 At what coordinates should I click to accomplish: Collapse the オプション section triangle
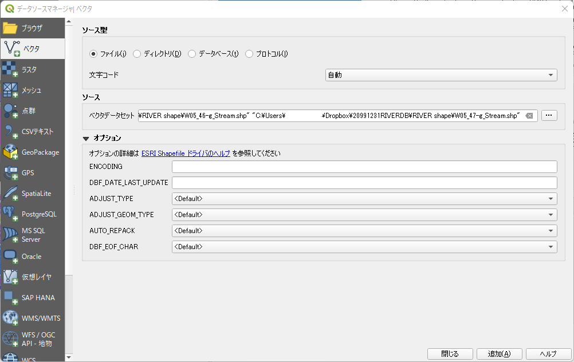pos(86,138)
